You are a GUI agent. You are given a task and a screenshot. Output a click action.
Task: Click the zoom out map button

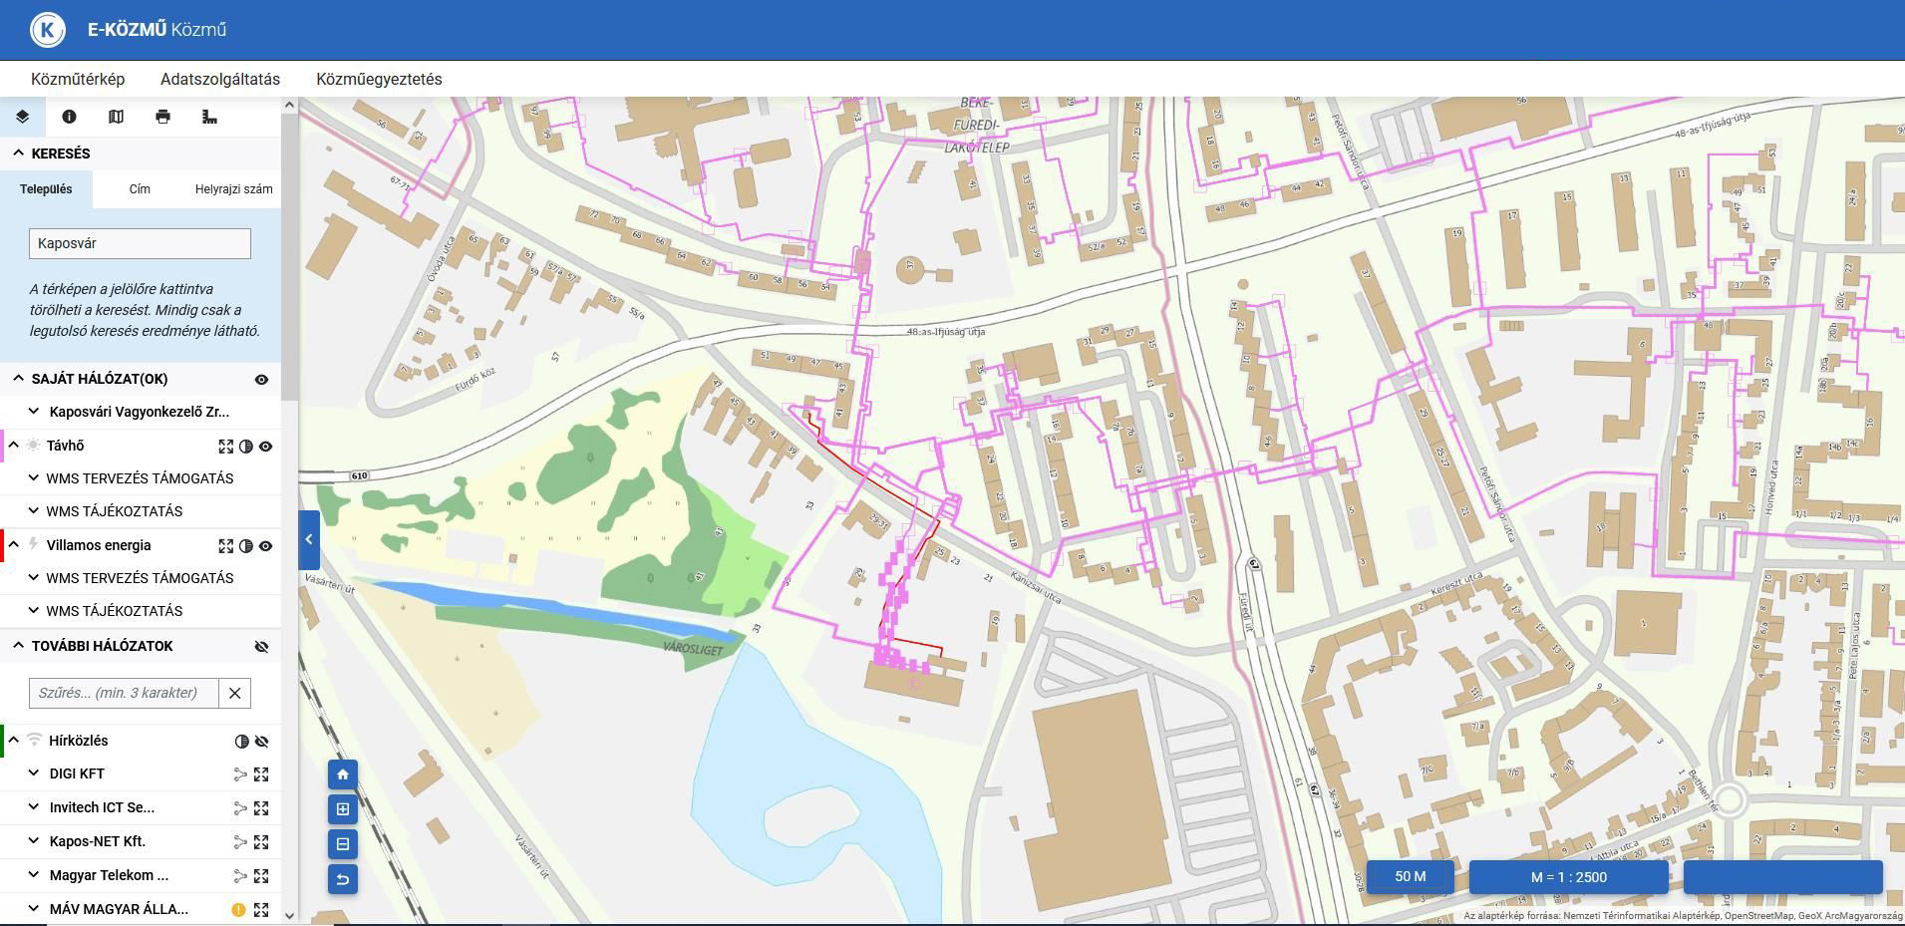[x=343, y=844]
